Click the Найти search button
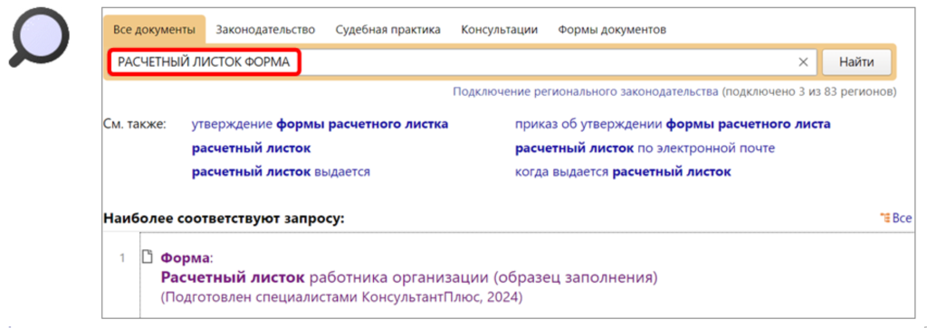The image size is (927, 328). pyautogui.click(x=856, y=62)
